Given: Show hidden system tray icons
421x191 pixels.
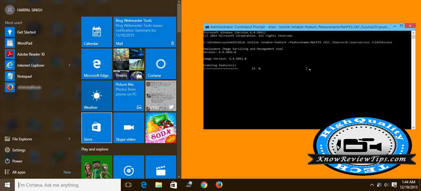Looking at the screenshot, I should pos(372,185).
